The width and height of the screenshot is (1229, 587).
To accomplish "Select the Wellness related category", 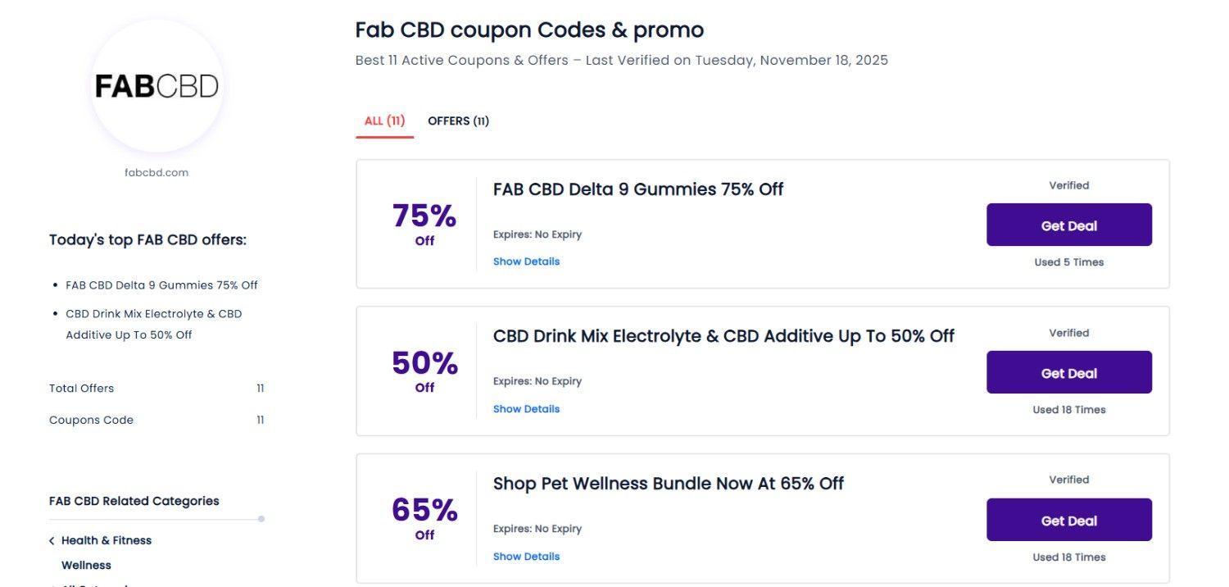I will pyautogui.click(x=86, y=566).
